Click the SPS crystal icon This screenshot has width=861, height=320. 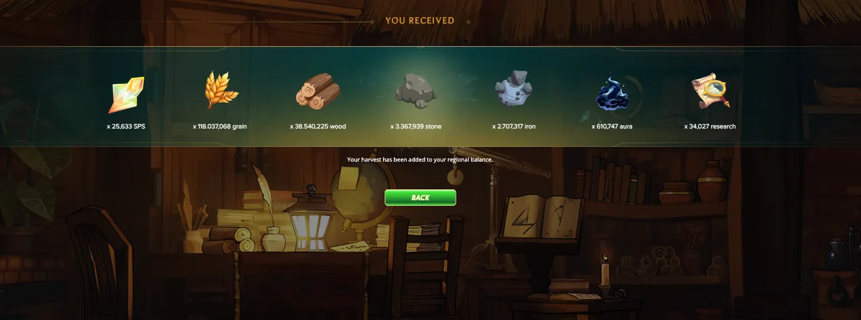pos(126,94)
